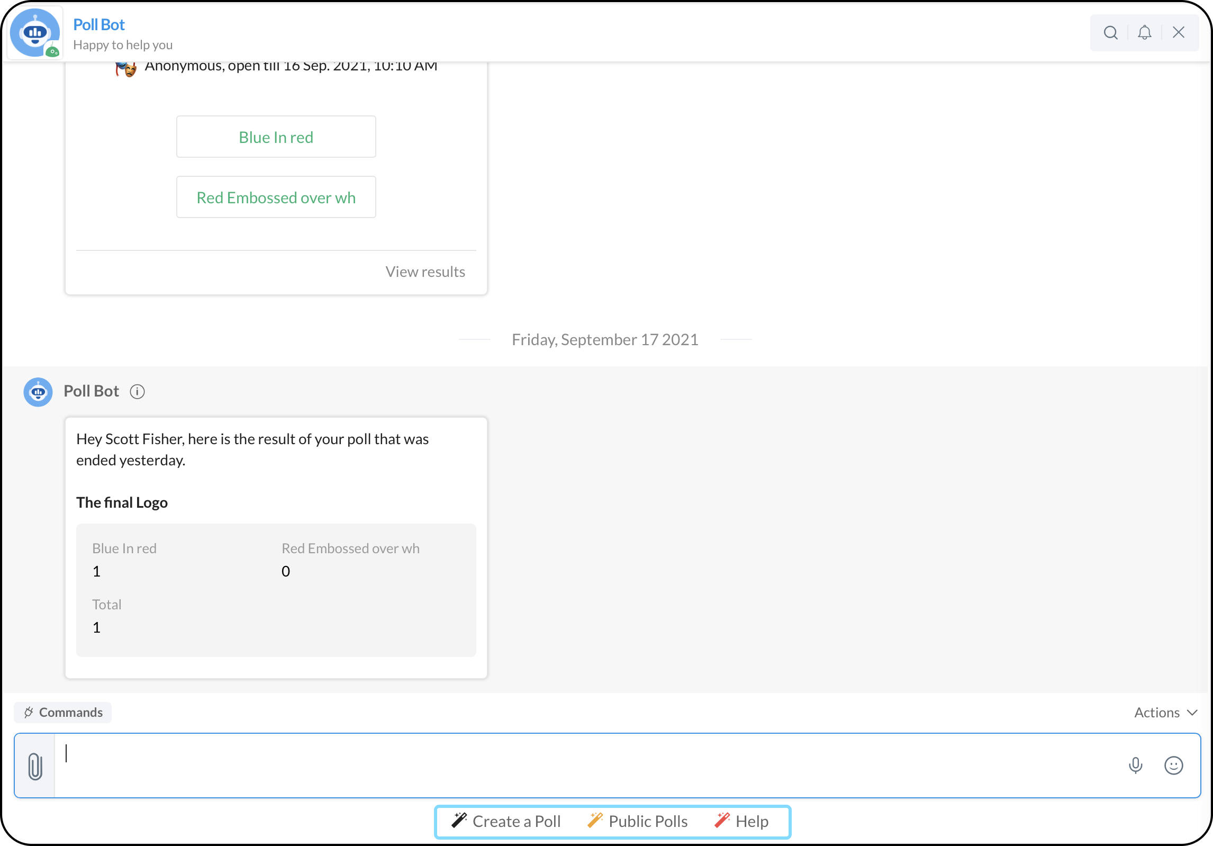Click the paperclip attachment icon

(x=35, y=766)
